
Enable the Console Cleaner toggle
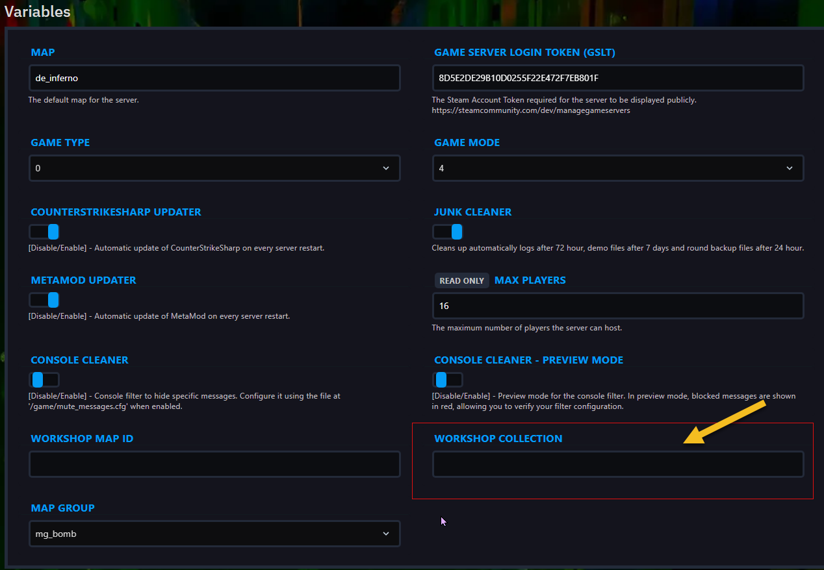click(x=44, y=380)
